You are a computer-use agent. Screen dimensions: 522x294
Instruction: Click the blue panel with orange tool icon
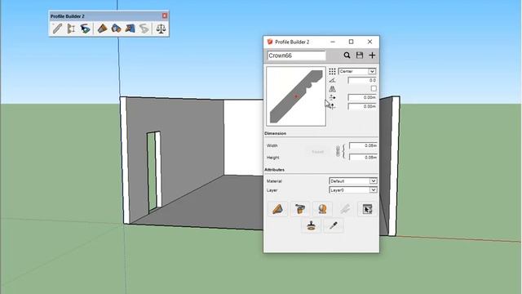click(x=130, y=29)
